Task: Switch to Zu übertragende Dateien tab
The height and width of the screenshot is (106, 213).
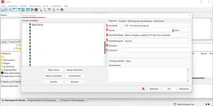Action: [14, 100]
